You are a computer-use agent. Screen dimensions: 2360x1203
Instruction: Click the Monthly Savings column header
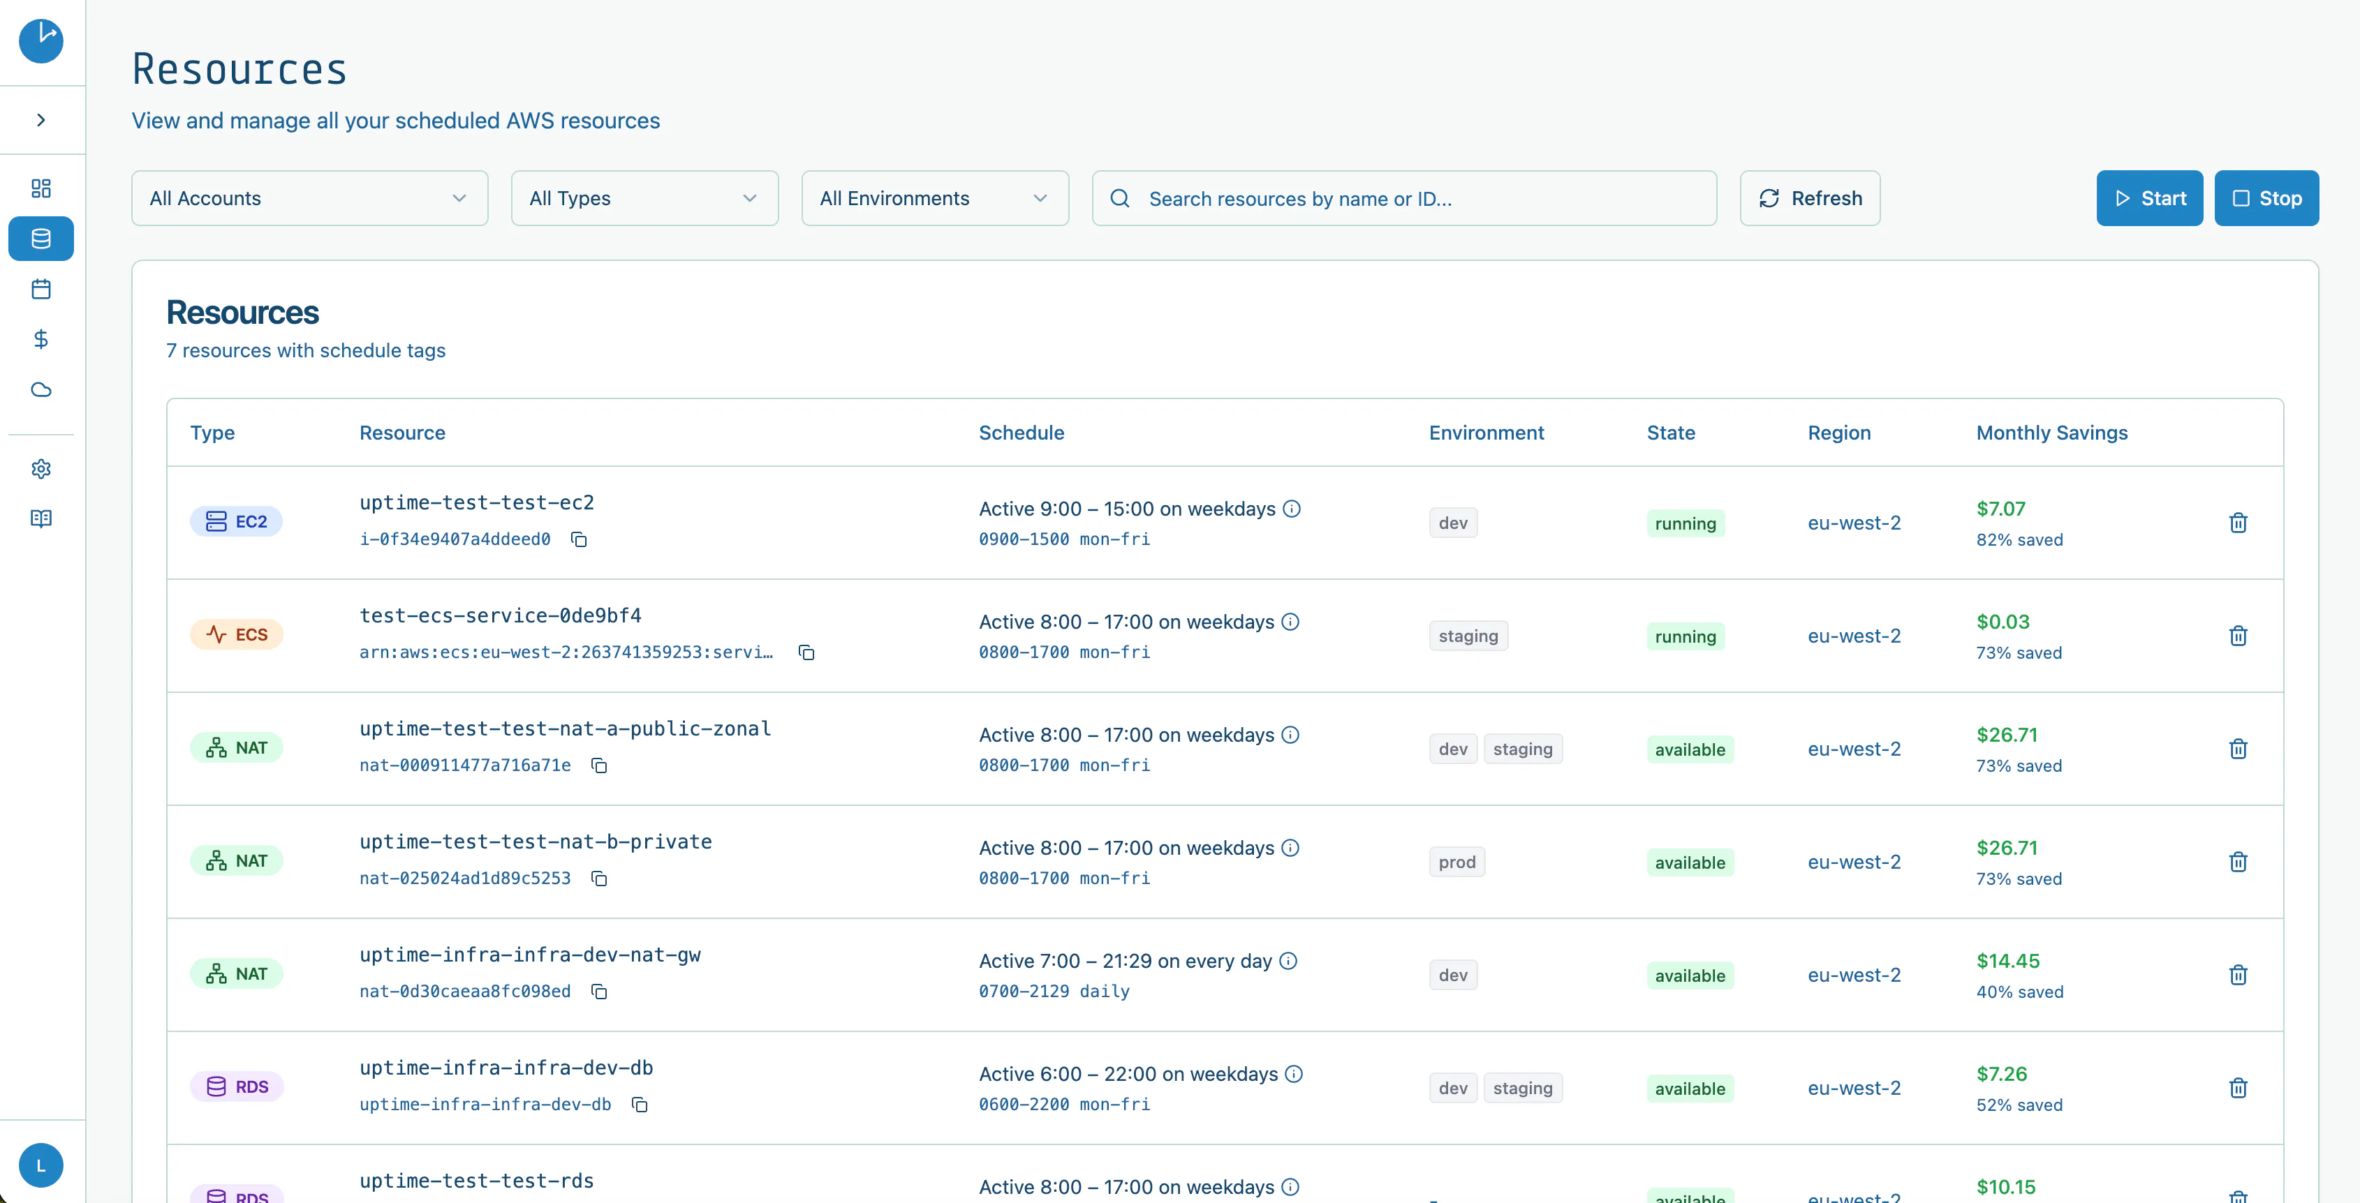coord(2051,433)
